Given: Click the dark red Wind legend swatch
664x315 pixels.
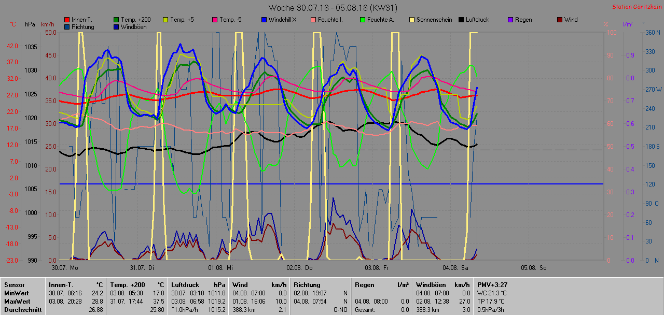Looking at the screenshot, I should [560, 20].
